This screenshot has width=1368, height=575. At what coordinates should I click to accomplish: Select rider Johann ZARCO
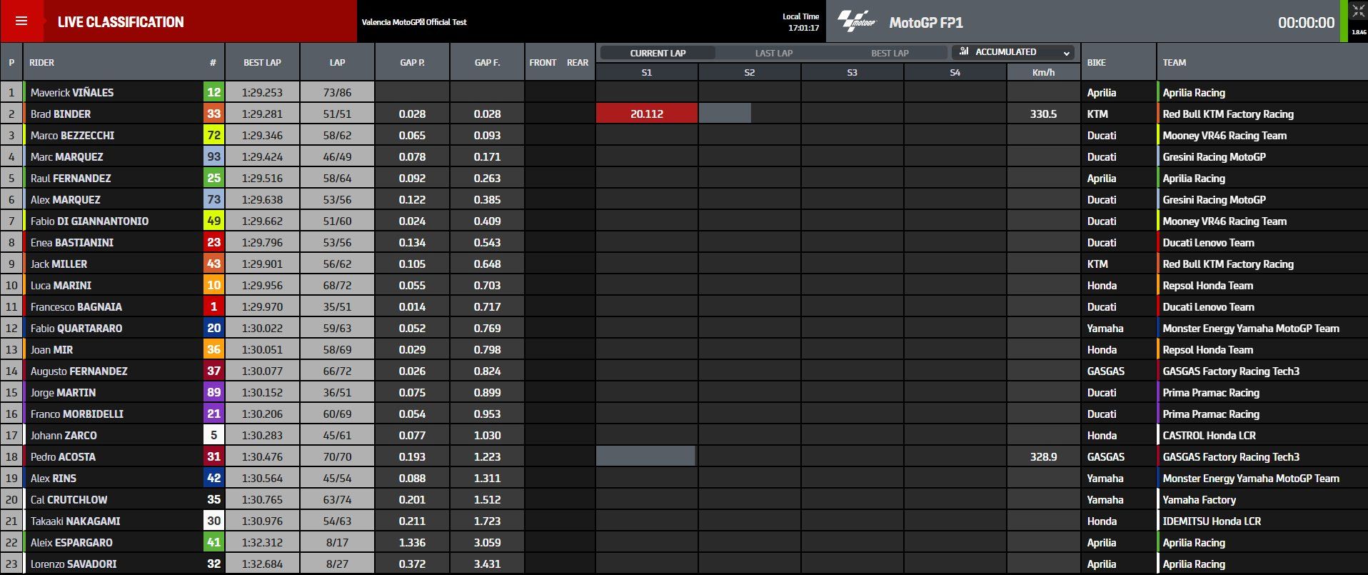pos(64,435)
